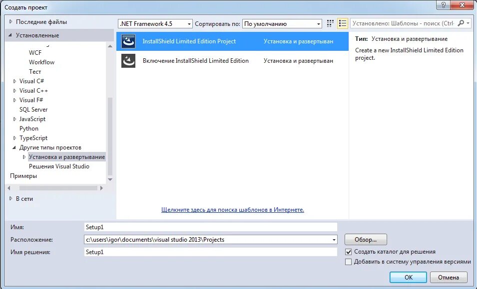This screenshot has width=477, height=289.
Task: Click tree horizontal scrollbar left arrow
Action: tap(9, 188)
